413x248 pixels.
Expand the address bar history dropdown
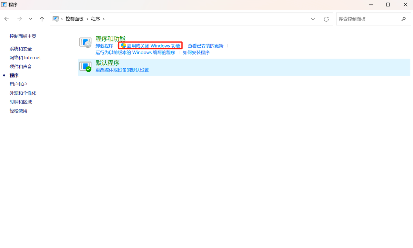tap(313, 19)
